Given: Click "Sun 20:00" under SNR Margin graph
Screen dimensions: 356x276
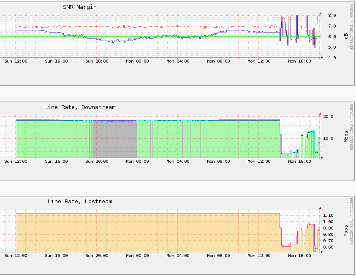Looking at the screenshot, I should pos(97,61).
